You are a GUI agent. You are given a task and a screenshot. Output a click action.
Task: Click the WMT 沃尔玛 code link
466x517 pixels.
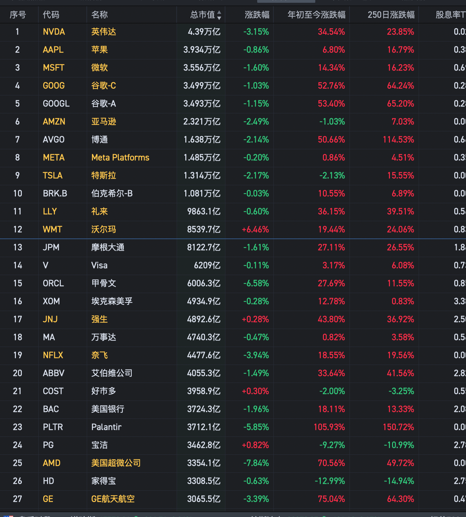[x=52, y=229]
